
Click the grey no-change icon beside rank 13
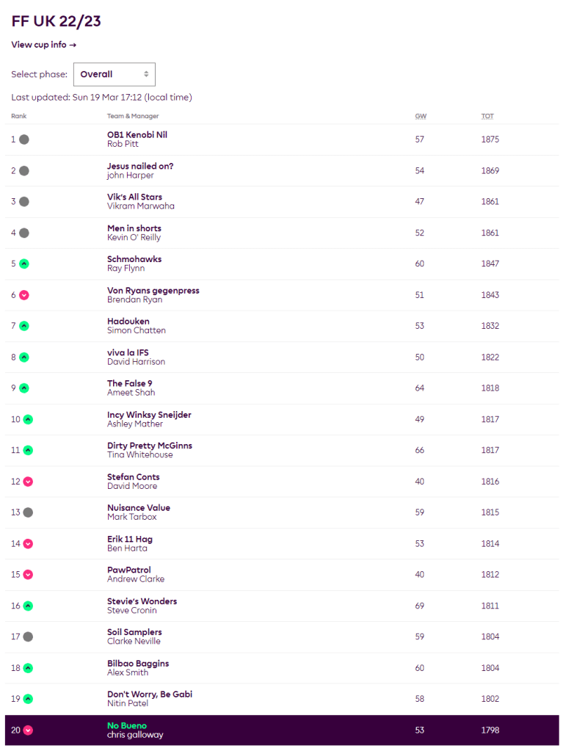tap(28, 512)
